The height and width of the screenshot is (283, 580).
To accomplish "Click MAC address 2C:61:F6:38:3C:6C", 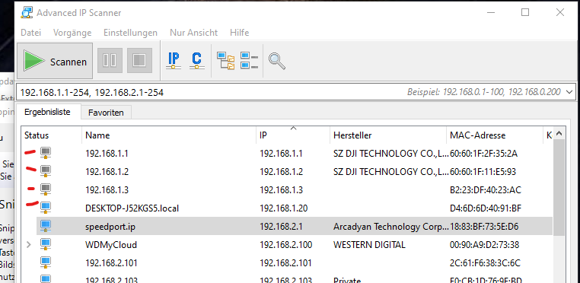I will (485, 263).
